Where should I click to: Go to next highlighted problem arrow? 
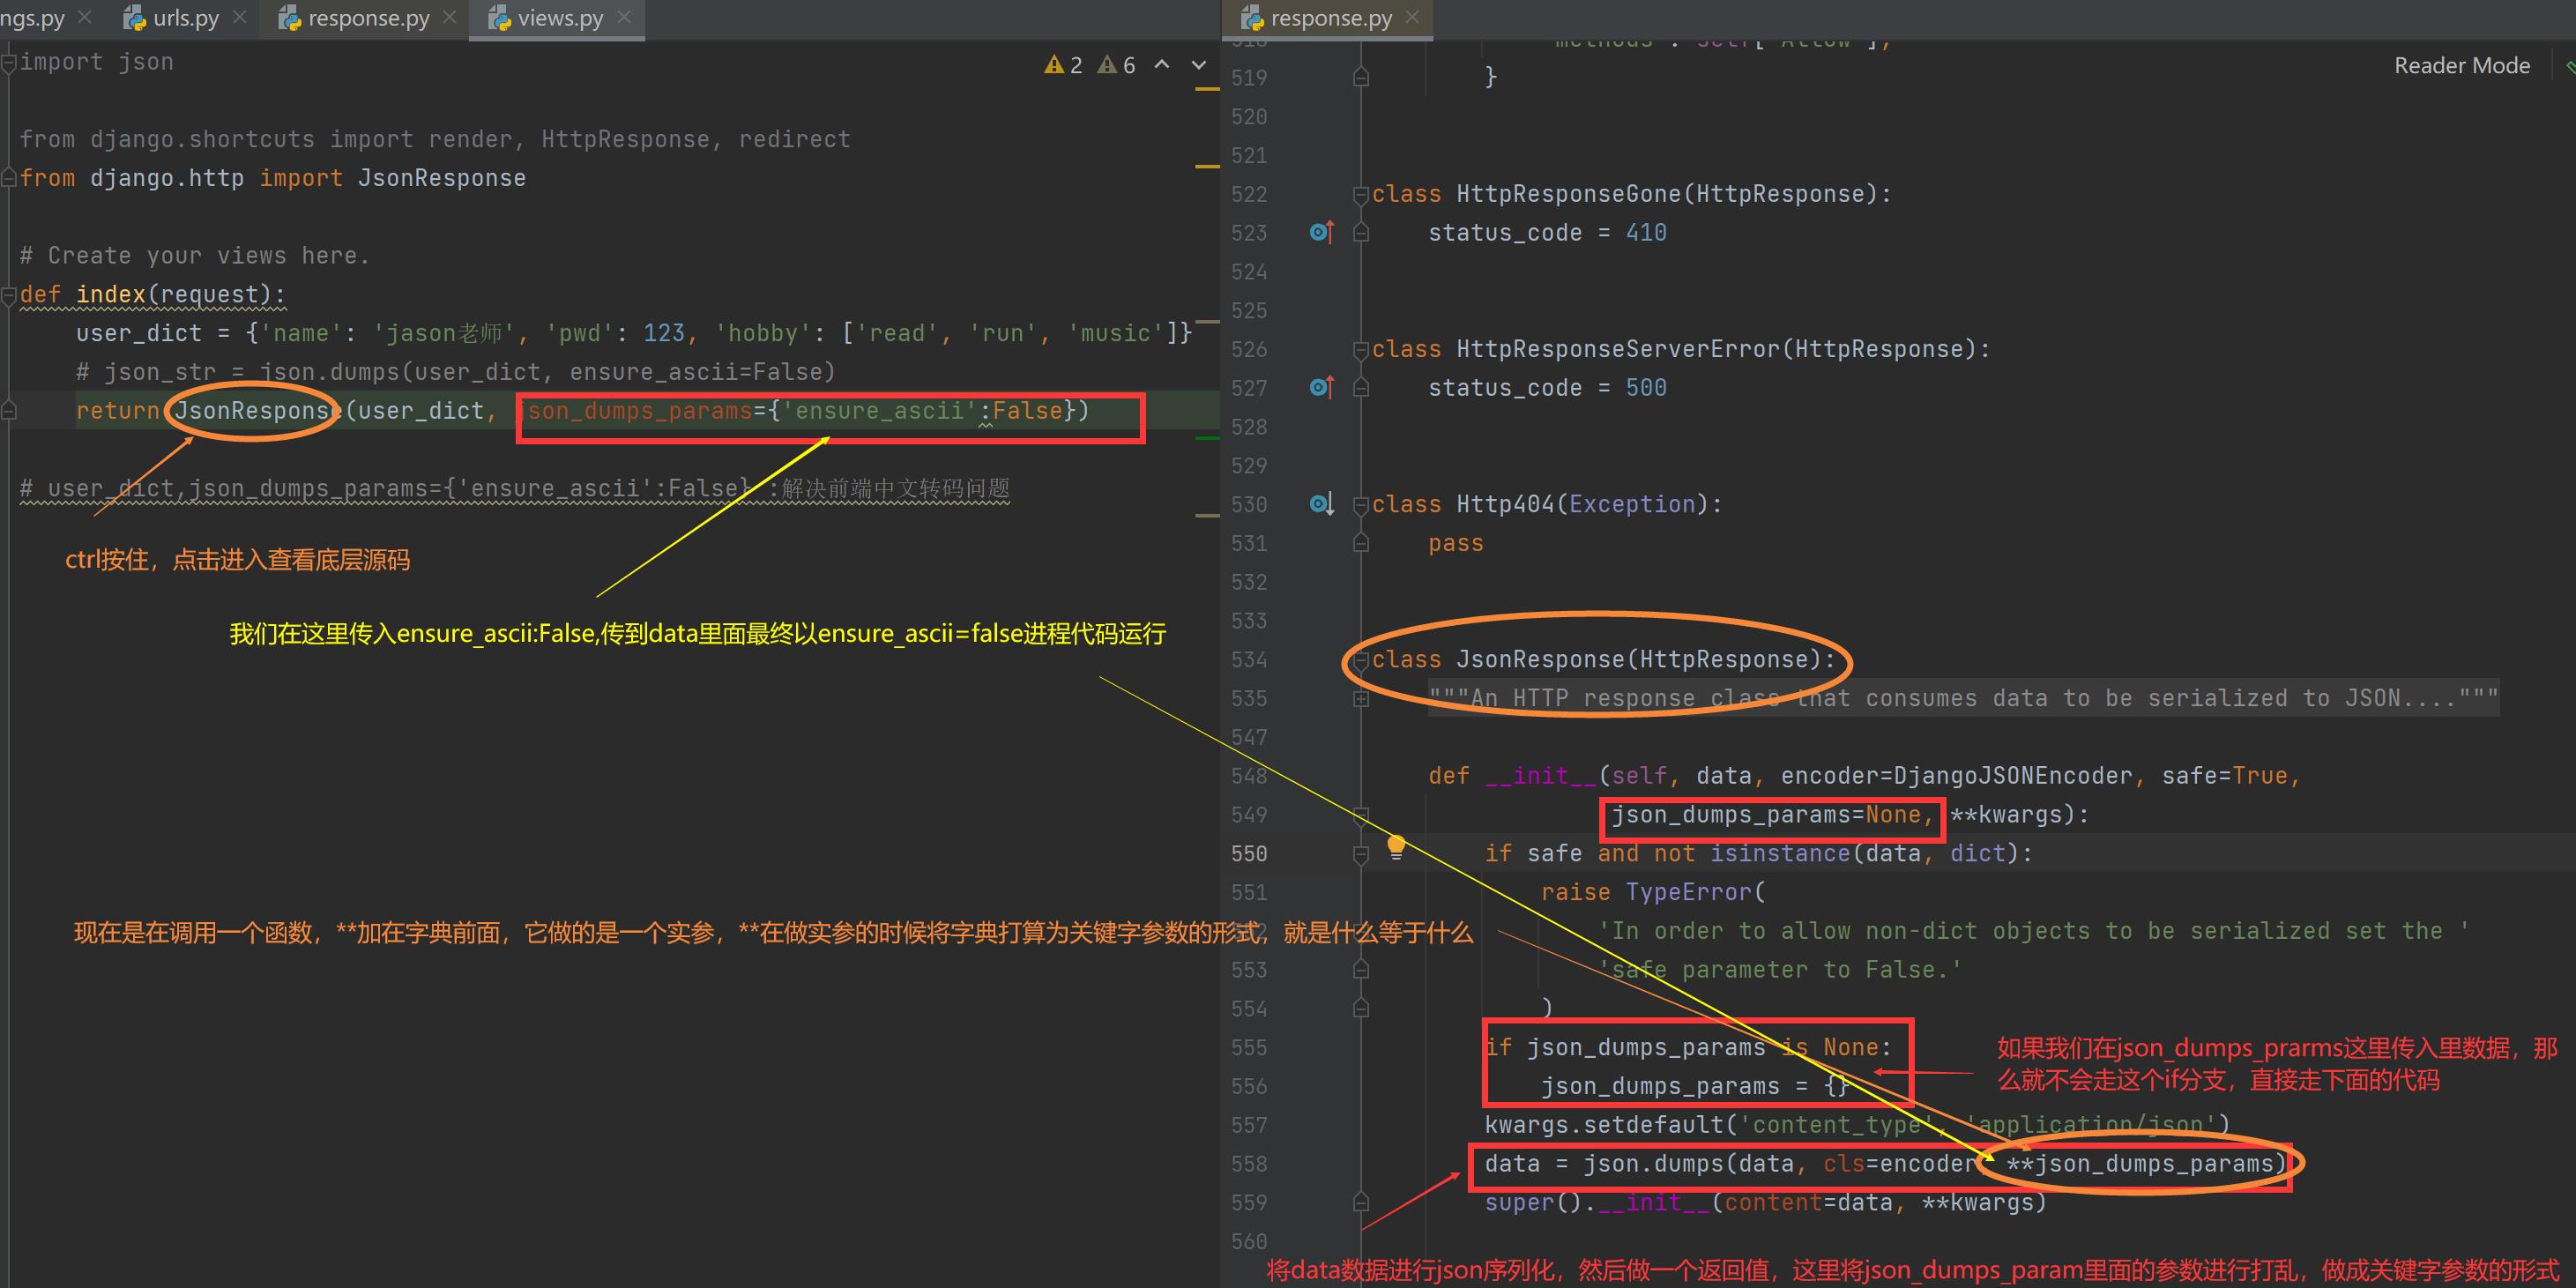(1199, 64)
